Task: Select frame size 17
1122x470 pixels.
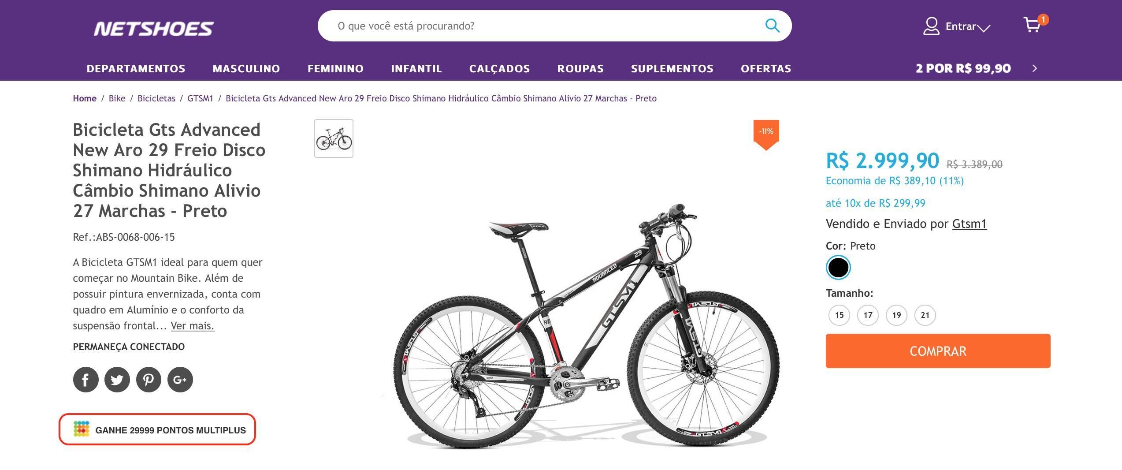Action: (868, 315)
